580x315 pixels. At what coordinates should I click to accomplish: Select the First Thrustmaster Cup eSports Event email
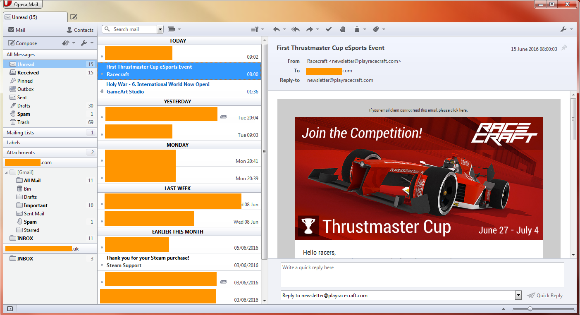tap(179, 71)
